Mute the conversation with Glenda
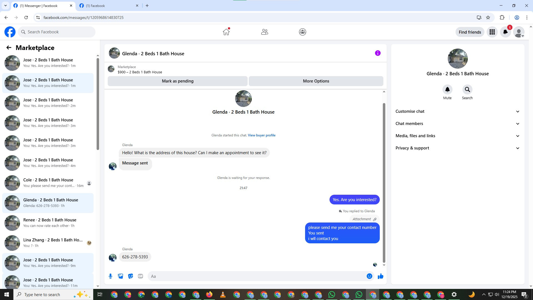This screenshot has height=300, width=533. pos(447,89)
